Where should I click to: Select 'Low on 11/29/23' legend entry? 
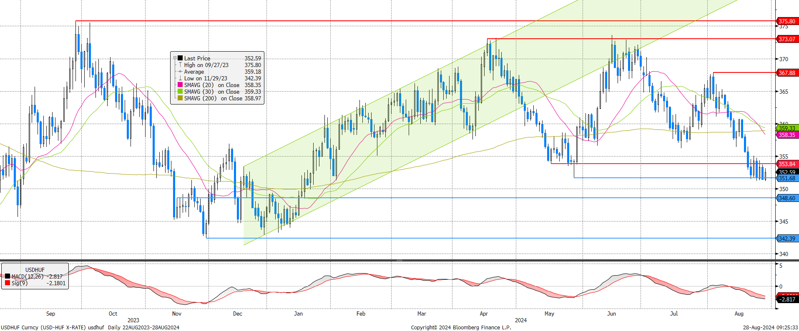206,78
